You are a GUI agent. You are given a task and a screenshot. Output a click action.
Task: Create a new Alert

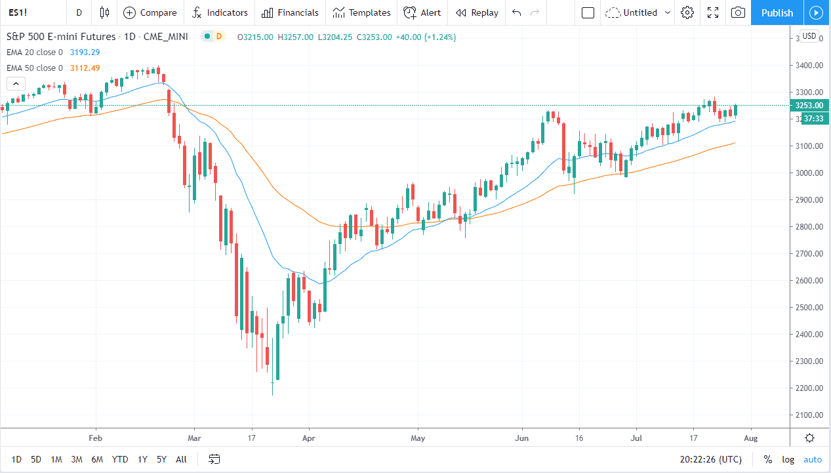point(422,12)
